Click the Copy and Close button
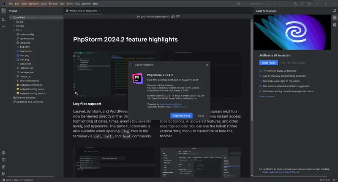The height and width of the screenshot is (182, 338). tap(181, 115)
